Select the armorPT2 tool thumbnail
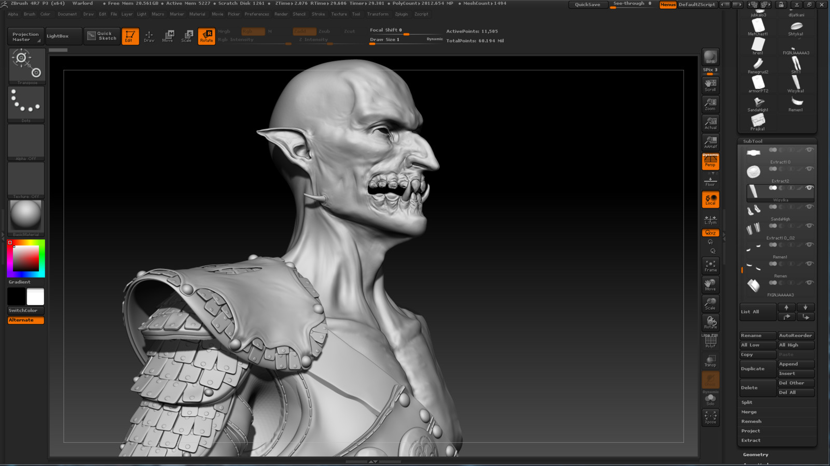The width and height of the screenshot is (830, 466). (x=758, y=84)
